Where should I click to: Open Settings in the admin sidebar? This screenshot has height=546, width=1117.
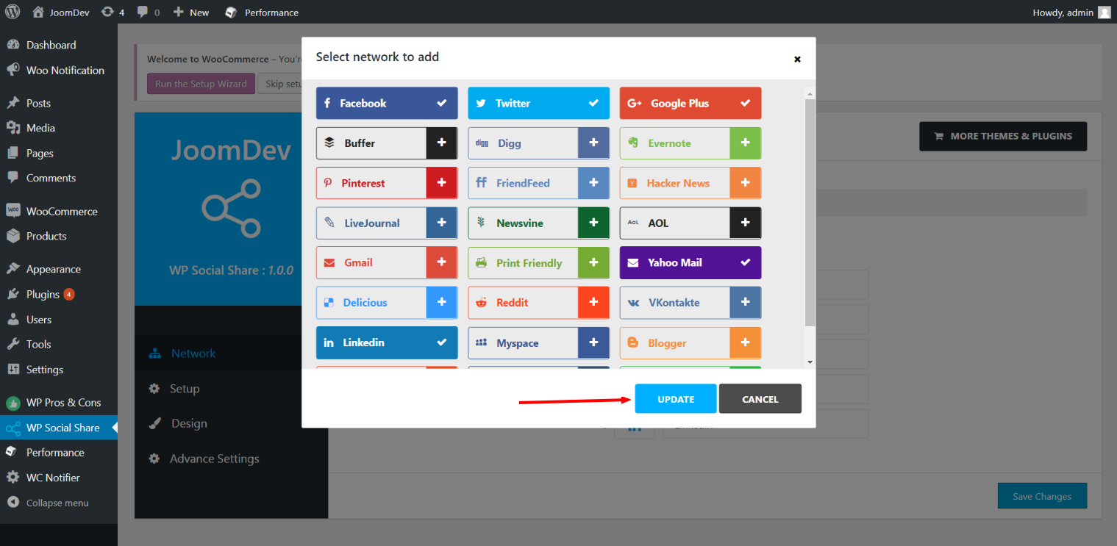(x=59, y=370)
